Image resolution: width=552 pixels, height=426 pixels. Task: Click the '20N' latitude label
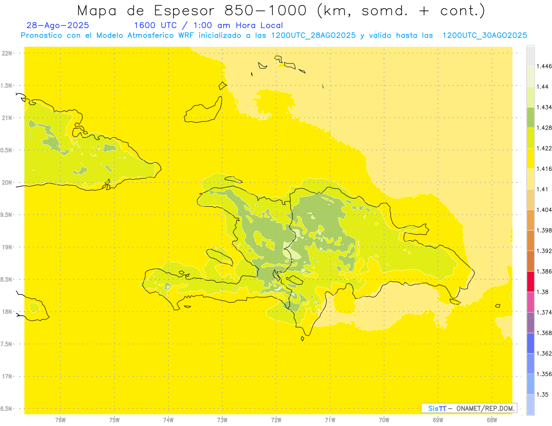tap(7, 182)
